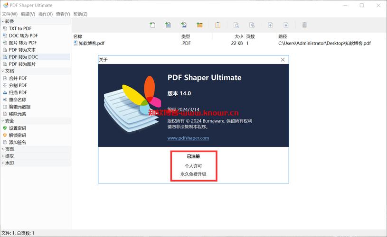Open 设置密码 security tool
This screenshot has width=387, height=237.
(x=36, y=128)
